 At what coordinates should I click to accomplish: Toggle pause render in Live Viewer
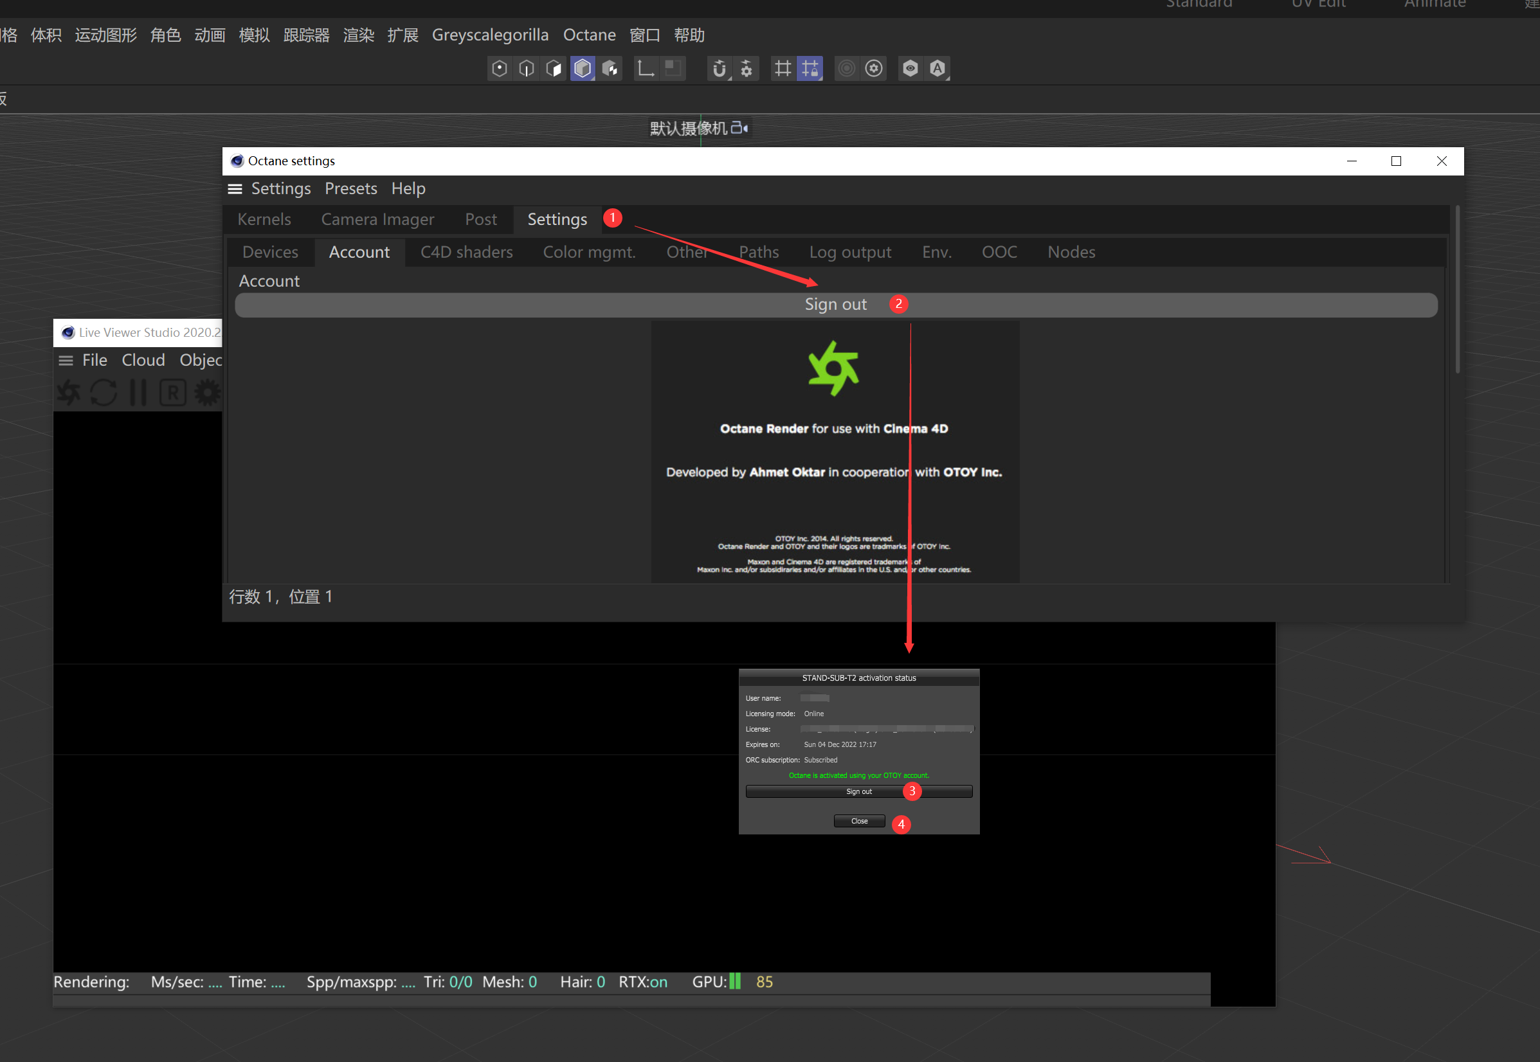[138, 393]
